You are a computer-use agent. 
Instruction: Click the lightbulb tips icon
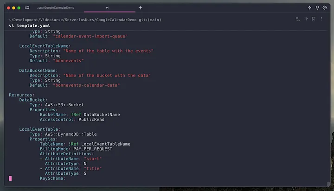(317, 8)
